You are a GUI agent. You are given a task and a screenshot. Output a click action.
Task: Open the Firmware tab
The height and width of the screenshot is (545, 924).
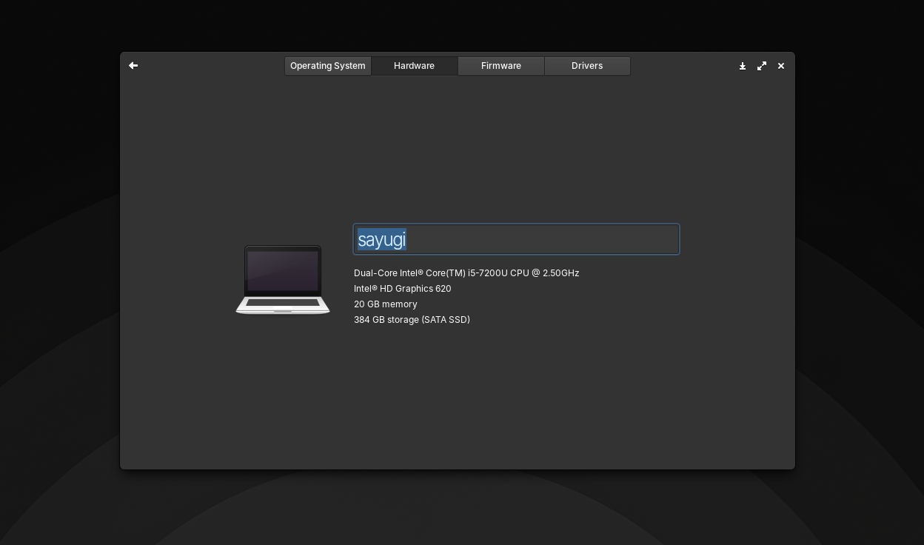(x=501, y=66)
